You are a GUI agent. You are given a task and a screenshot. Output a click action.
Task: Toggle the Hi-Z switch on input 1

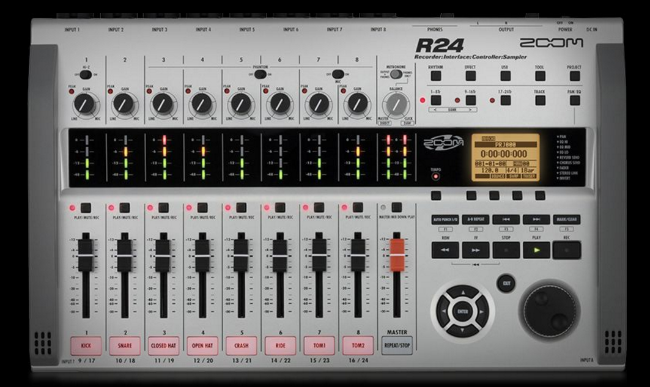86,75
